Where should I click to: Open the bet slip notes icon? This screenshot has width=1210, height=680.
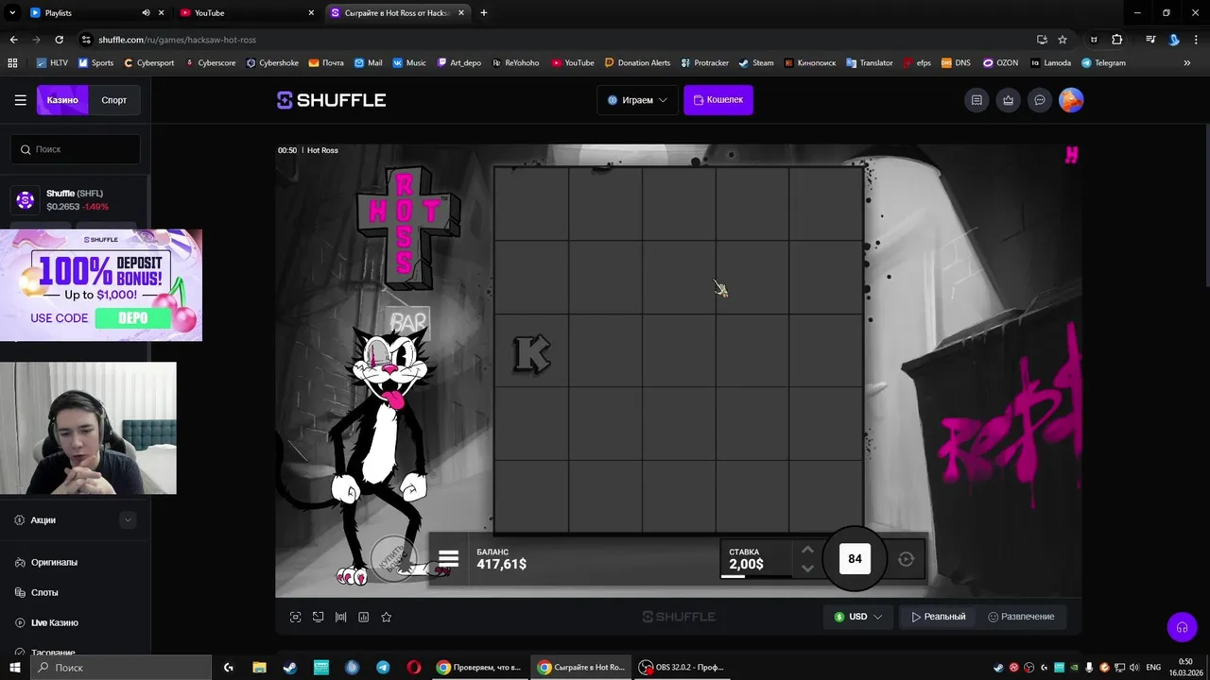coord(977,100)
